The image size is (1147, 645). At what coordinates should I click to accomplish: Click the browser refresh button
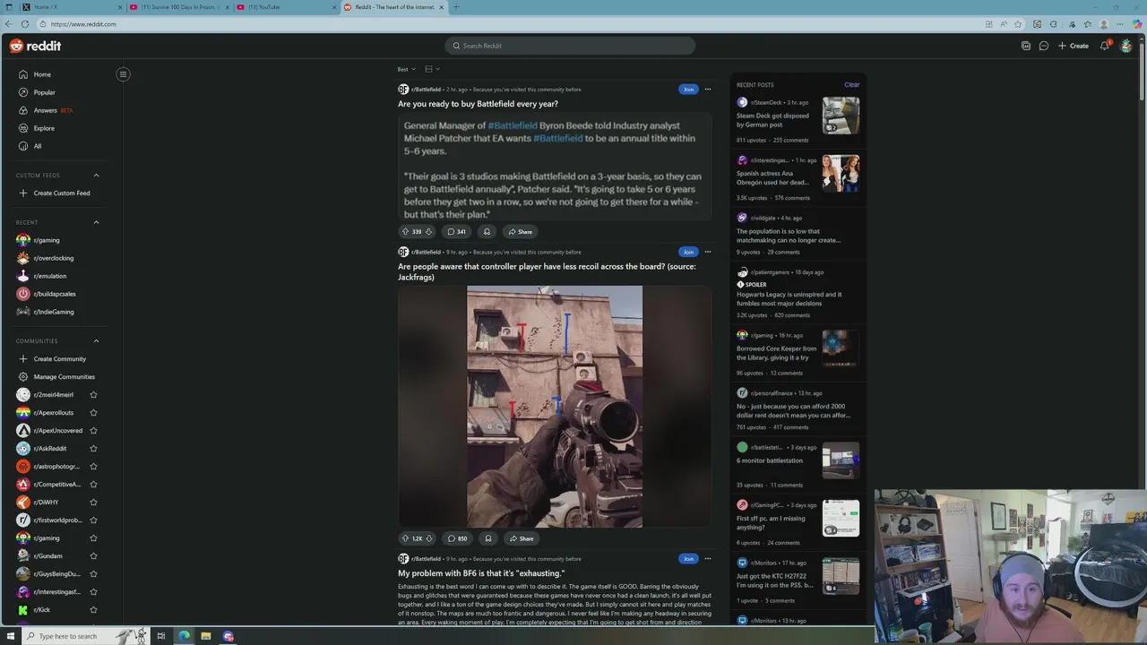click(x=25, y=24)
